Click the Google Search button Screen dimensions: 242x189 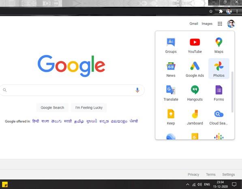pos(52,108)
